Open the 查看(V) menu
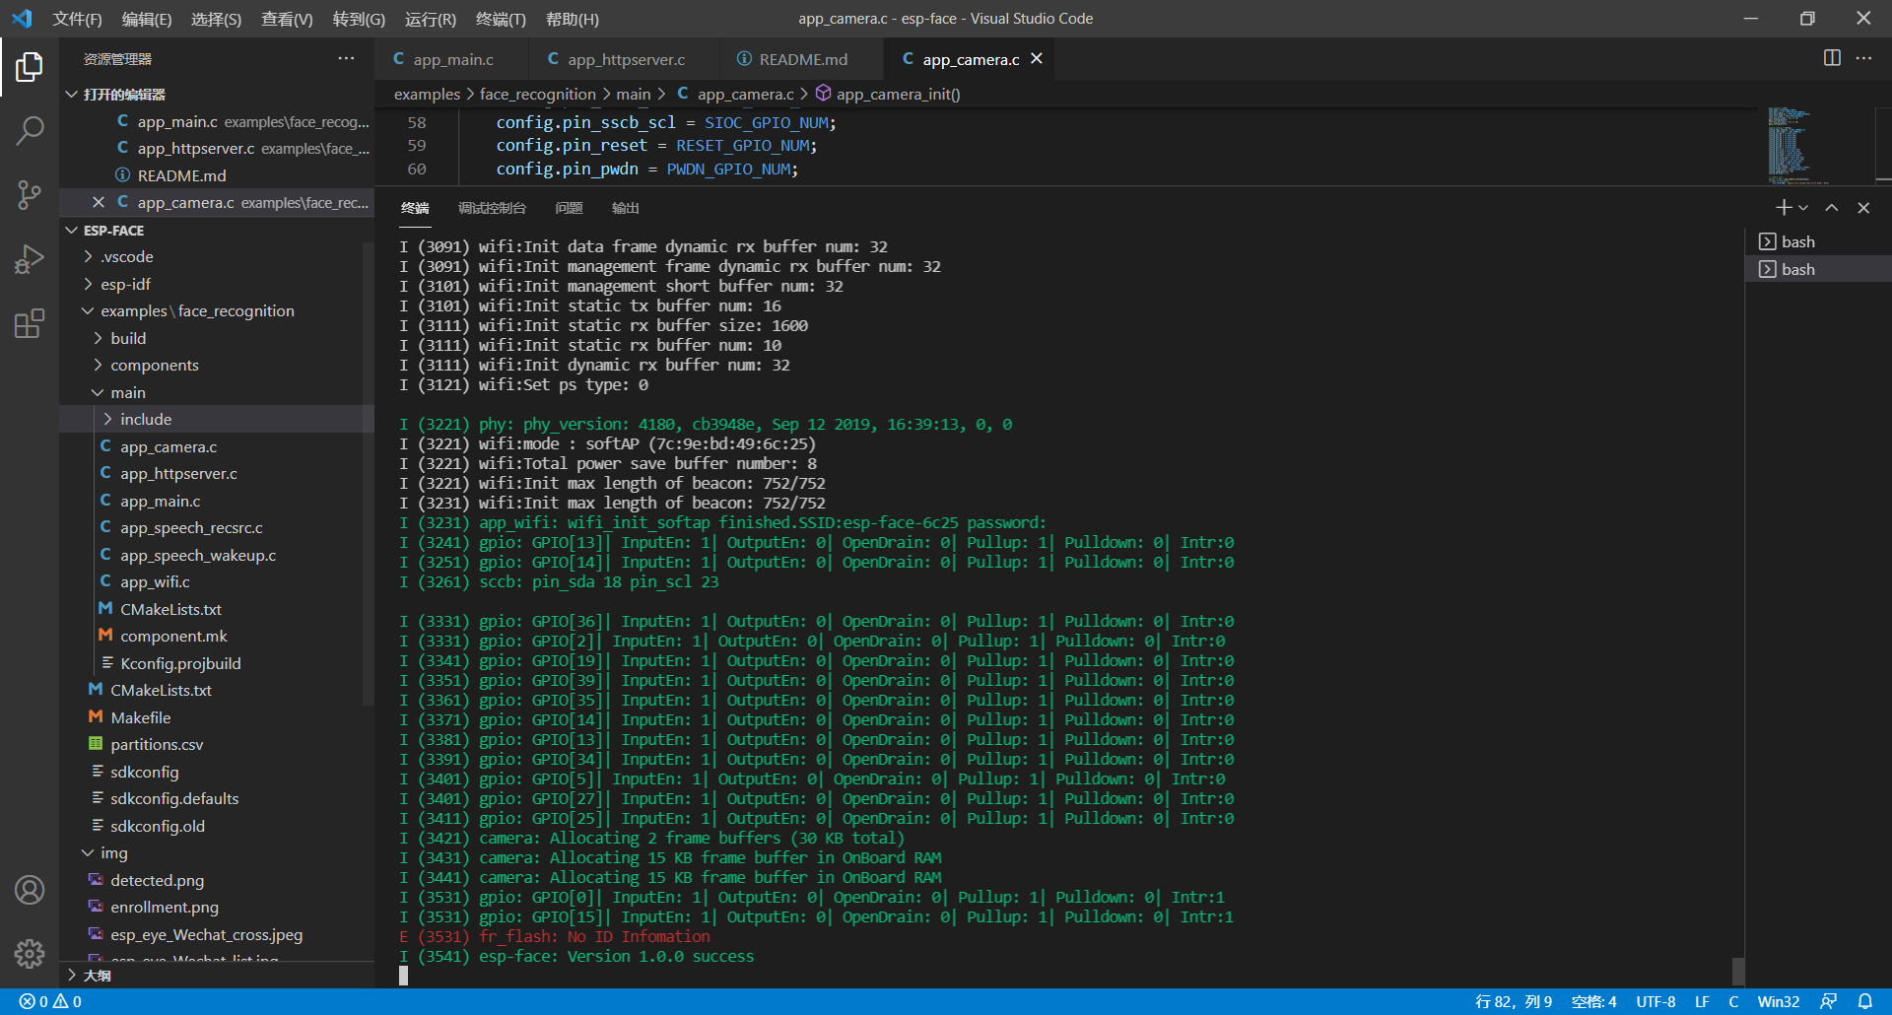1892x1015 pixels. (x=287, y=19)
